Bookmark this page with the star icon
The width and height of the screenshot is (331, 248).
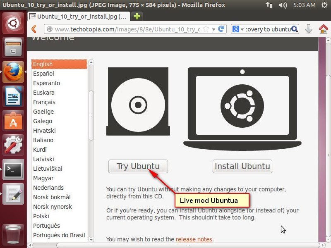(206, 29)
